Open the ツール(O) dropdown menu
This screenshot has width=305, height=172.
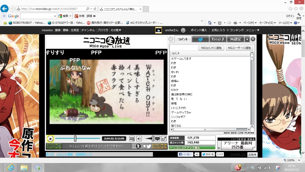285,23
